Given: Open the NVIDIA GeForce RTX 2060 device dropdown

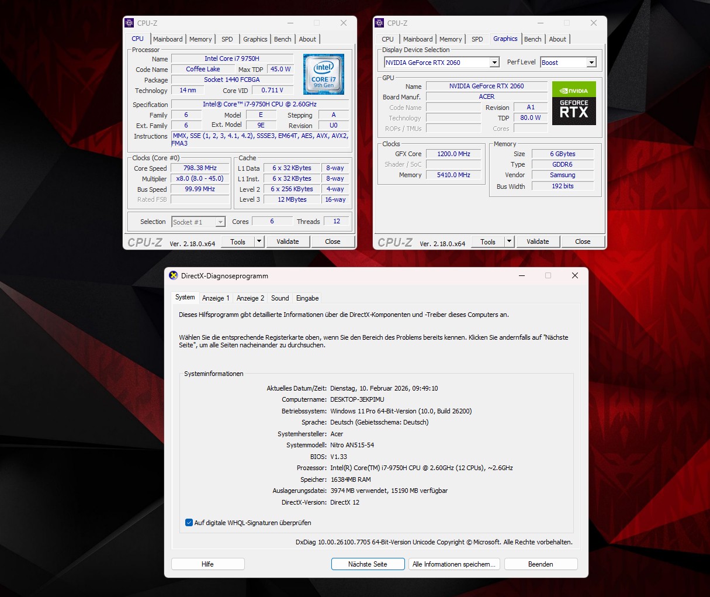Looking at the screenshot, I should point(494,63).
